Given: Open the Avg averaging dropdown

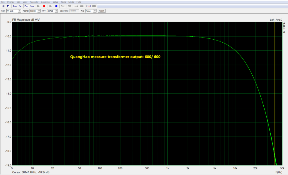Looking at the screenshot, I should pyautogui.click(x=91, y=11).
